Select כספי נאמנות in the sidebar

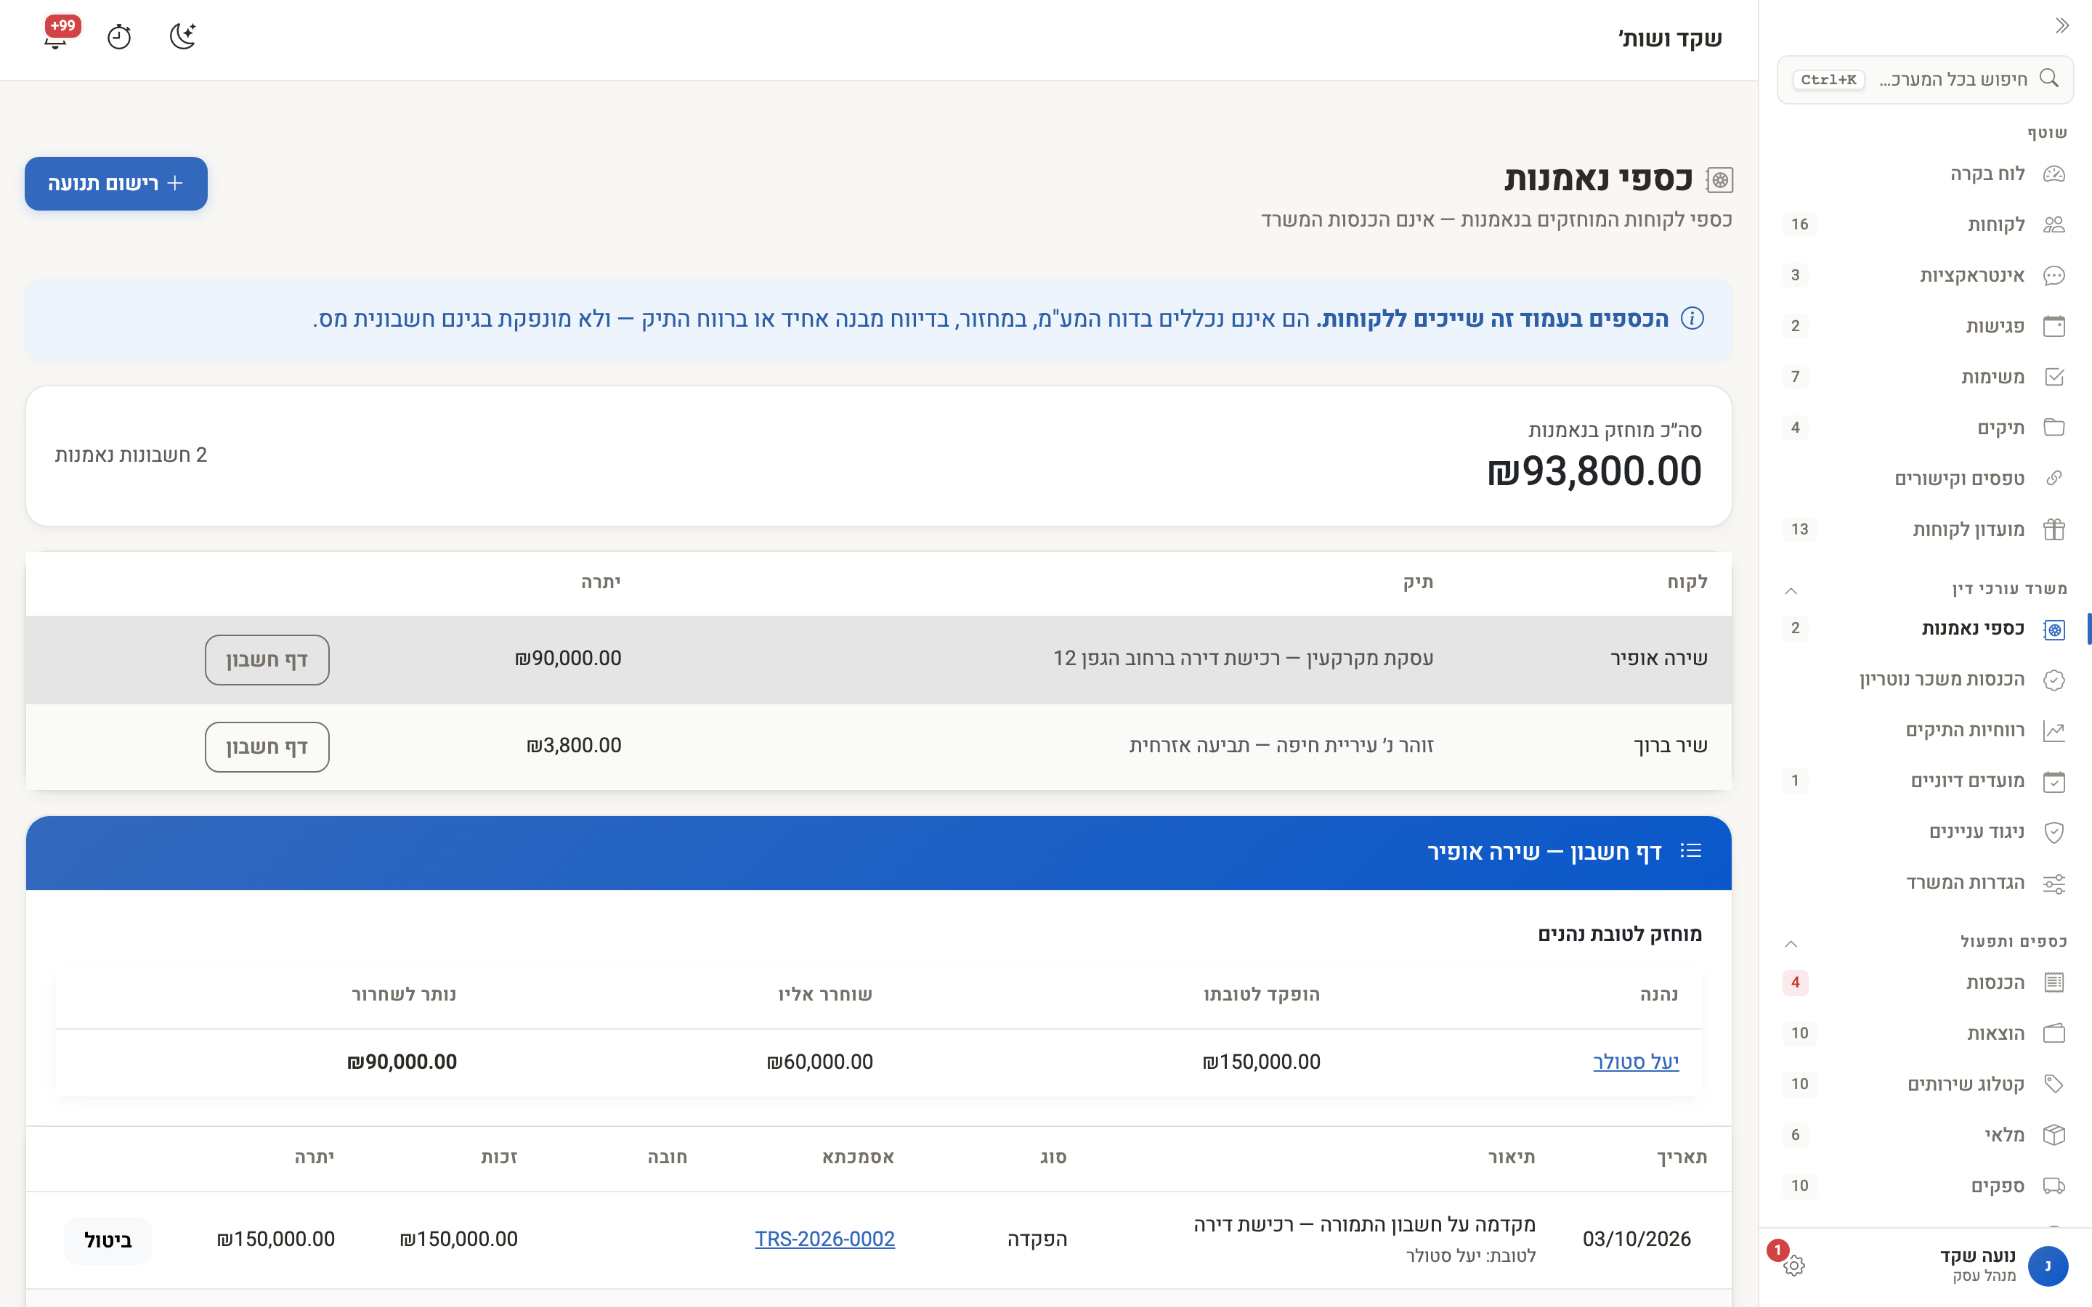point(1925,628)
